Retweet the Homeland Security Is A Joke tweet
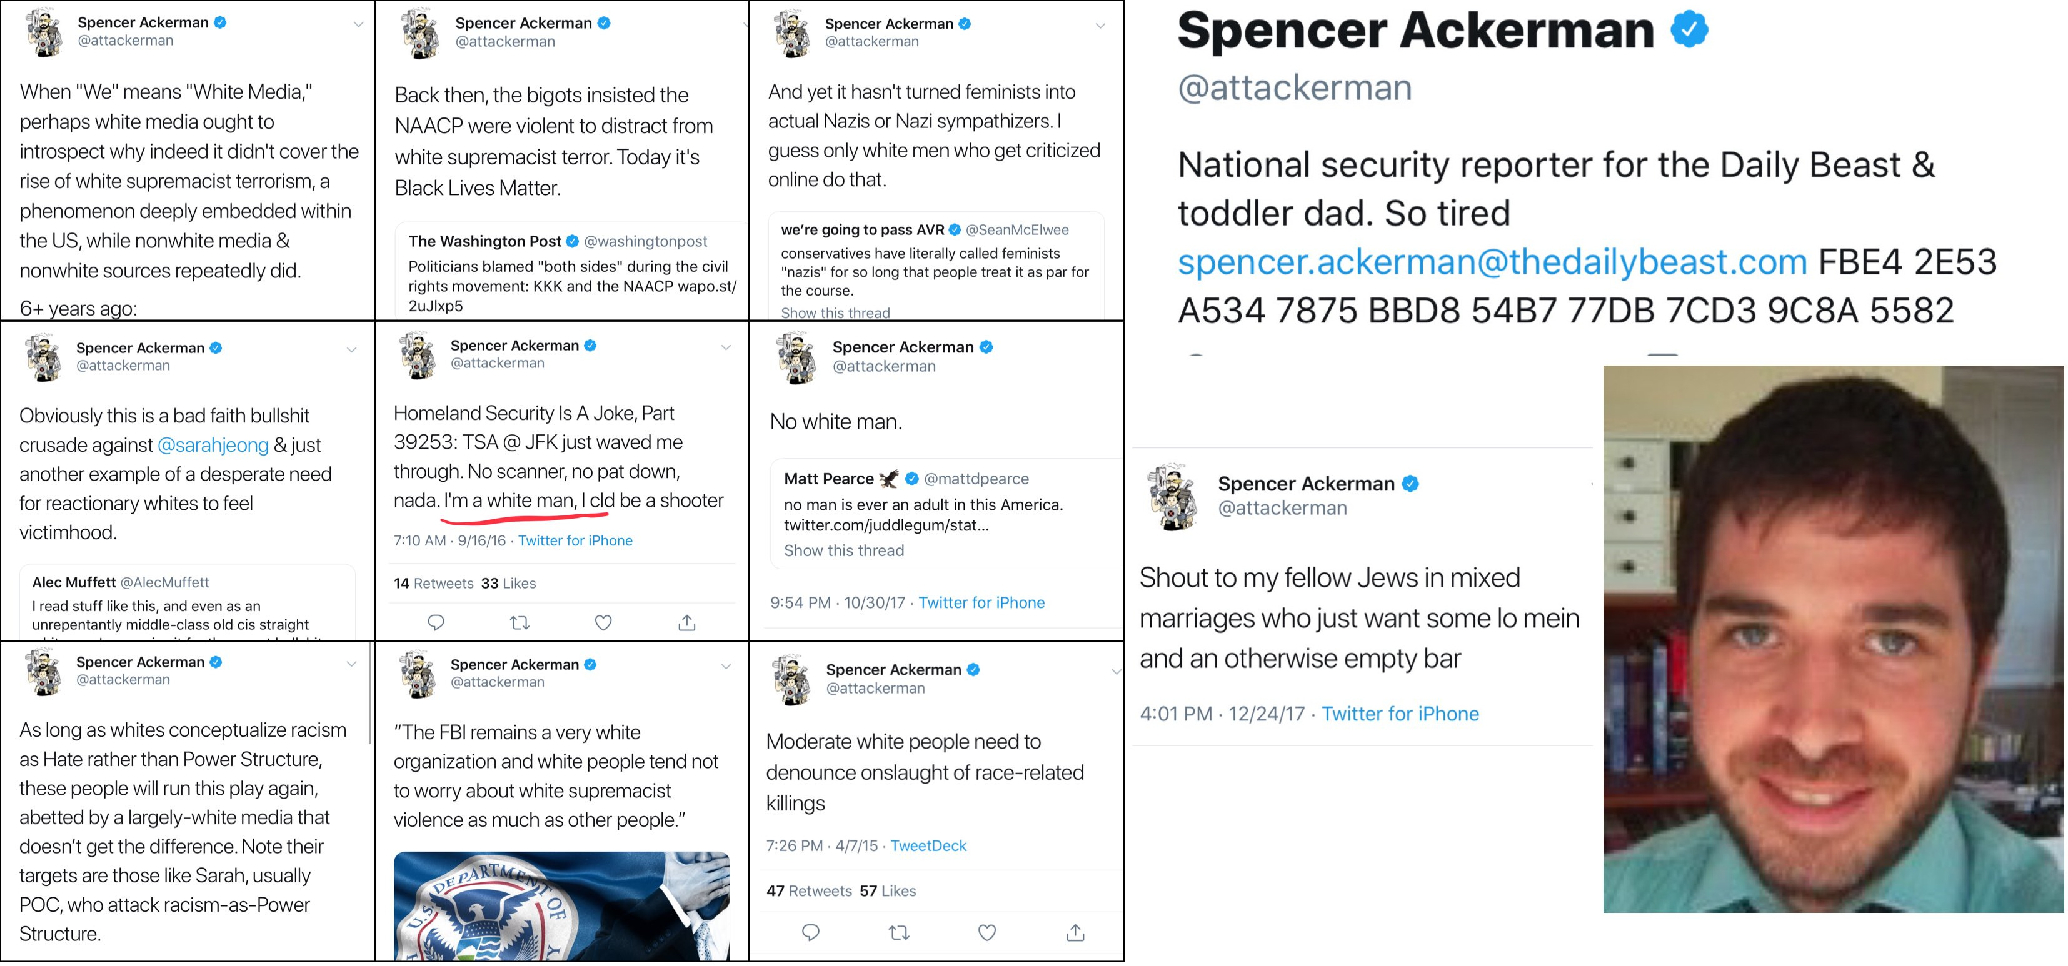The image size is (2068, 966). pyautogui.click(x=520, y=622)
